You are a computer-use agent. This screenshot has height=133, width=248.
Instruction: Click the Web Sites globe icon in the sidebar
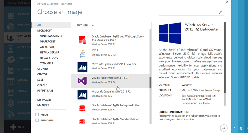pyautogui.click(x=11, y=27)
